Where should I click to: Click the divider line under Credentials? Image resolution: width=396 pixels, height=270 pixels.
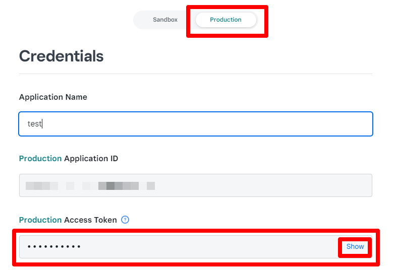[196, 74]
